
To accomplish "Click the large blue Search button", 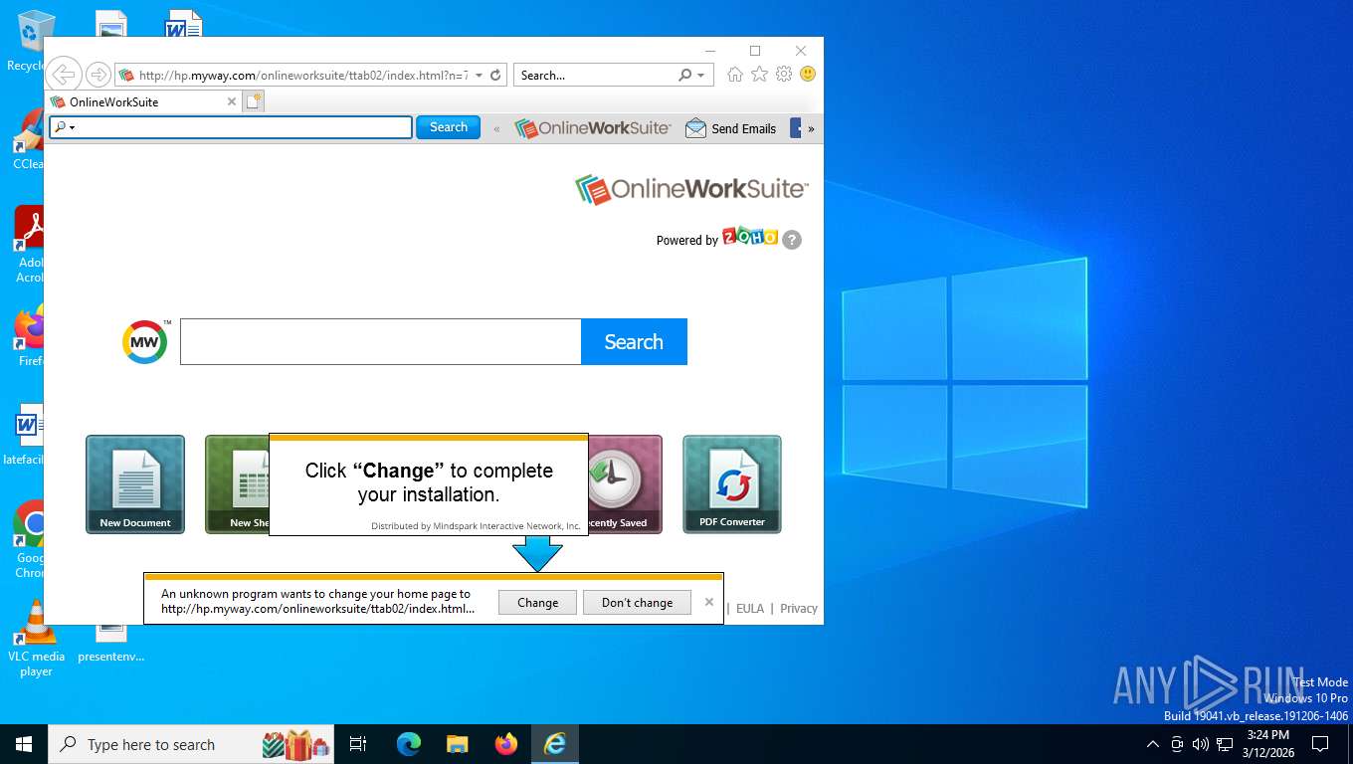I will [x=634, y=341].
